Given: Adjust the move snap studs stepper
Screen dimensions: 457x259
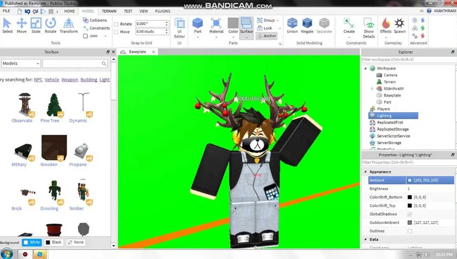Looking at the screenshot, I should point(167,31).
